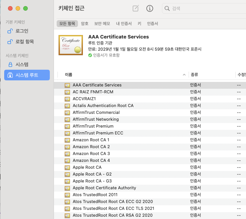Click the certificate icon for Amazon Root CA 1
This screenshot has height=219, width=246.
point(67,140)
